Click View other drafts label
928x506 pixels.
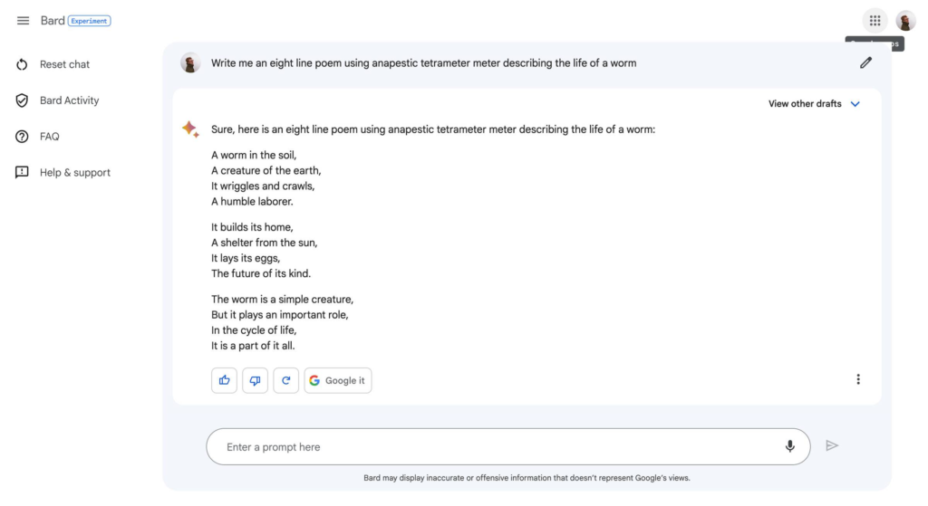(x=805, y=104)
